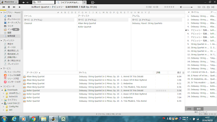Open the ラジオ node

(x=8, y=26)
